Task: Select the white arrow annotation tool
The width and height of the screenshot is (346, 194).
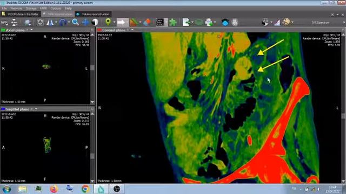Action: pos(121,22)
